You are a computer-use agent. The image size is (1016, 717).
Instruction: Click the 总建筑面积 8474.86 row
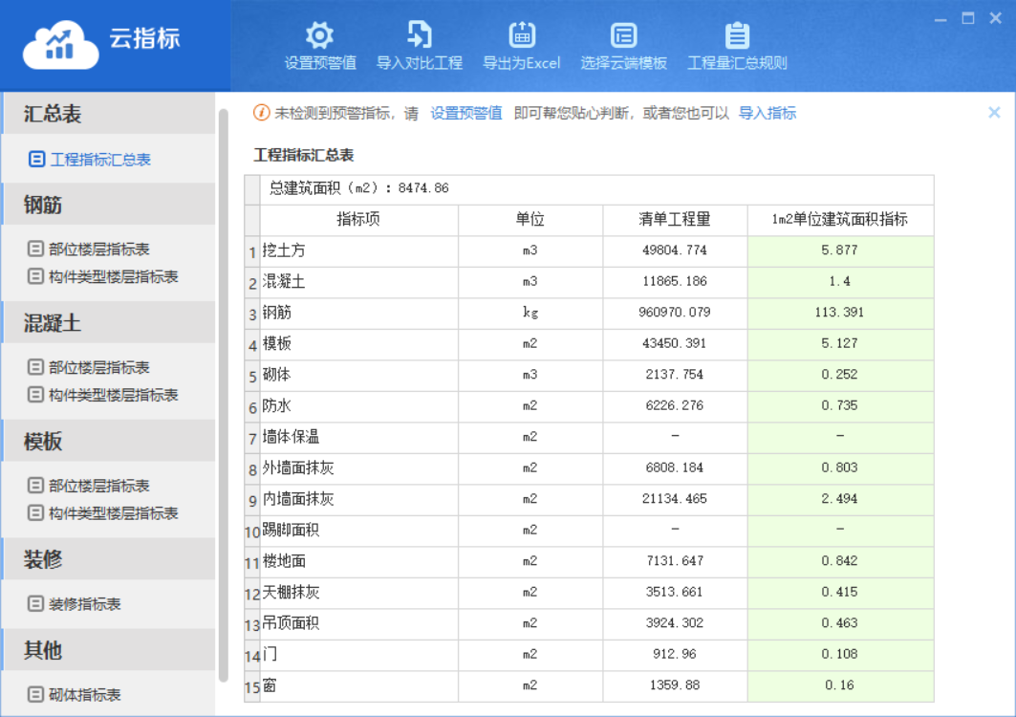tap(596, 188)
